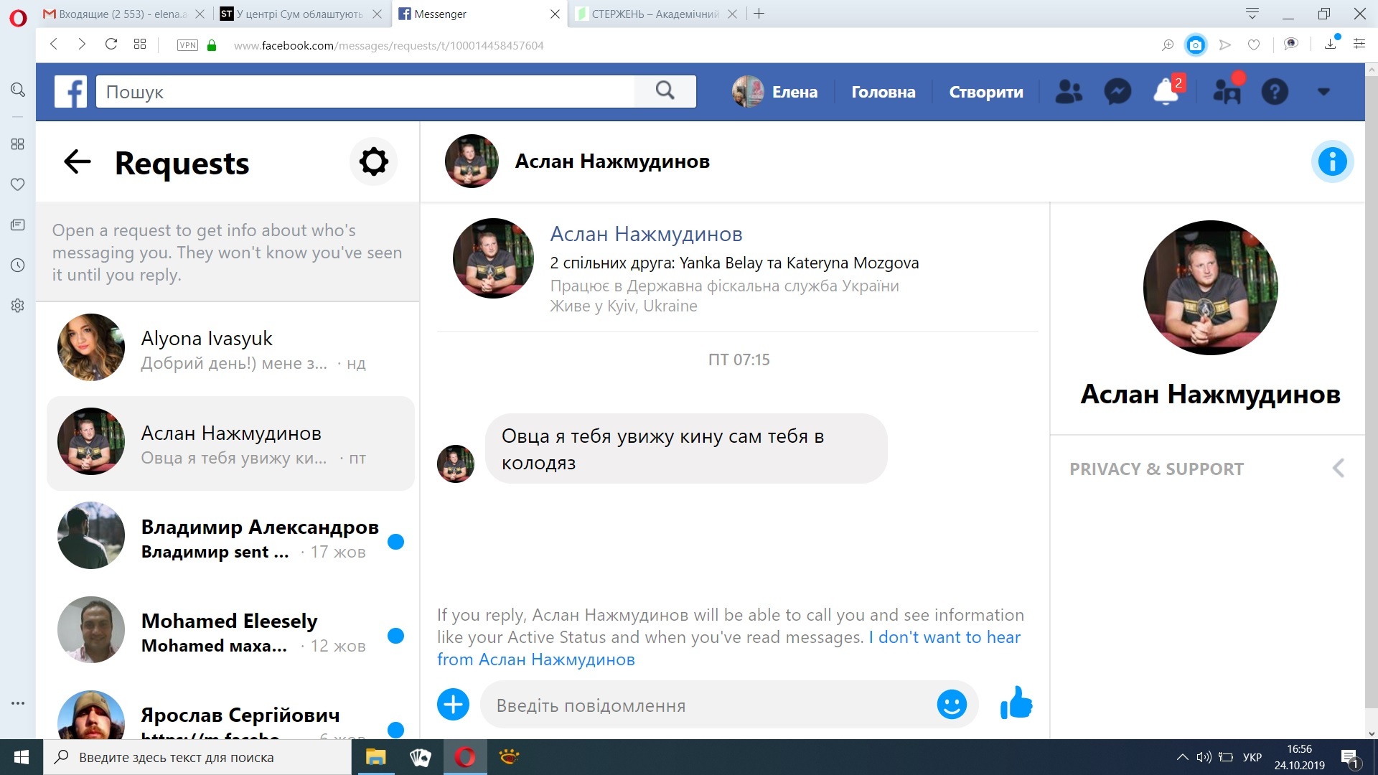1378x775 pixels.
Task: Open the downloads icon in toolbar
Action: point(1331,44)
